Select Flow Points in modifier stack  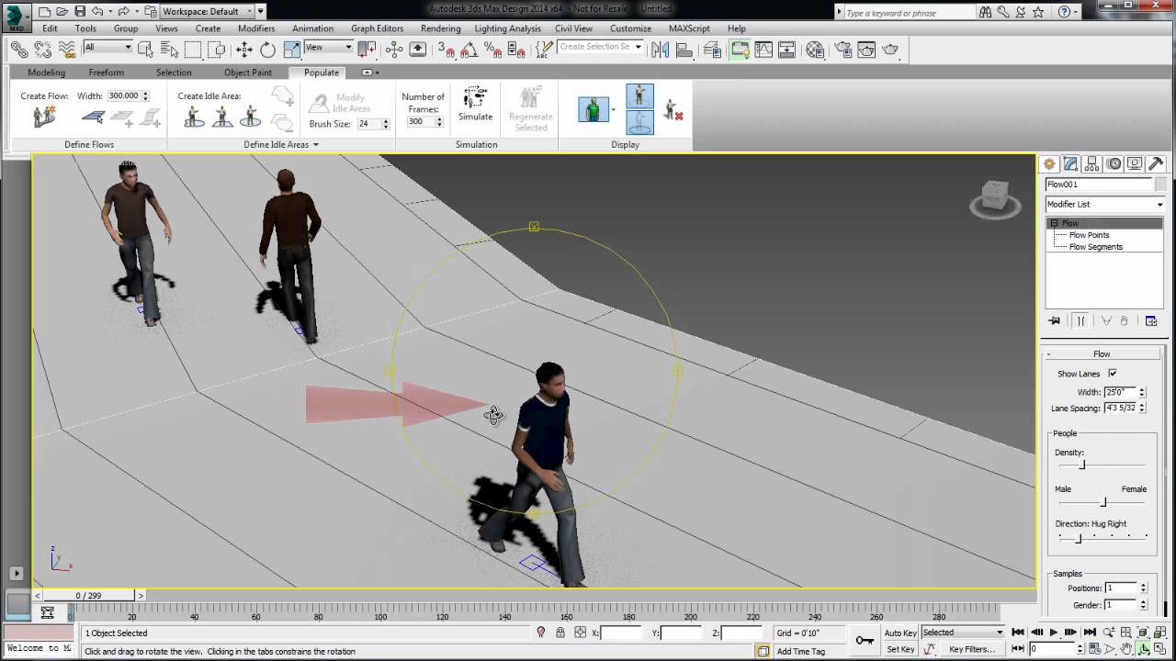pyautogui.click(x=1089, y=235)
